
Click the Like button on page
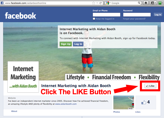click(x=150, y=86)
